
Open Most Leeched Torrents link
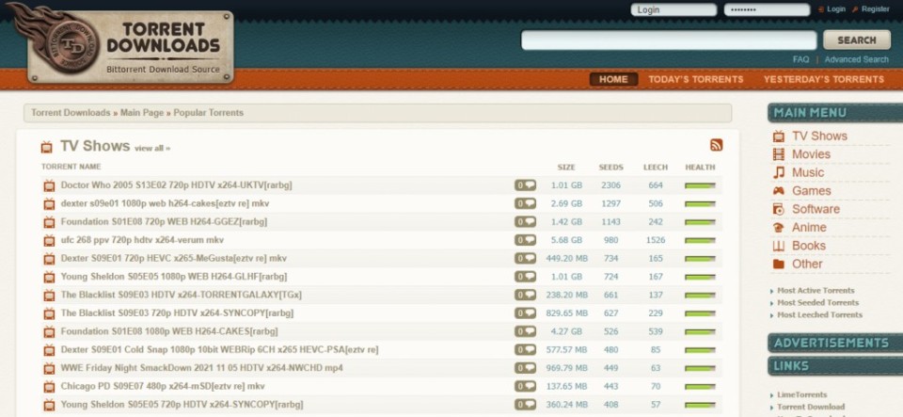(x=819, y=315)
